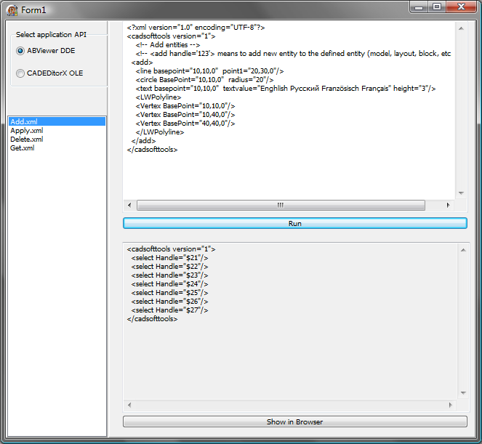Click the Form1 application icon in title bar
482x444 pixels.
pos(12,10)
